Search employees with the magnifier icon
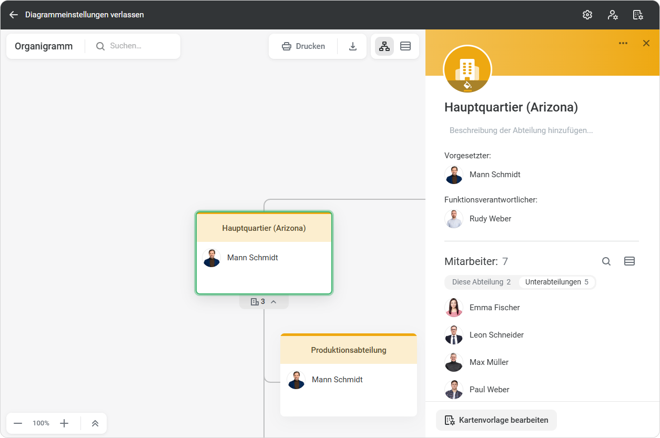660x438 pixels. point(606,261)
